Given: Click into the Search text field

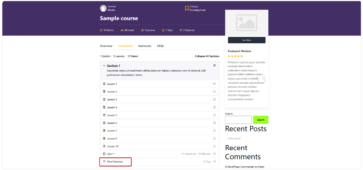Looking at the screenshot, I should tap(238, 120).
